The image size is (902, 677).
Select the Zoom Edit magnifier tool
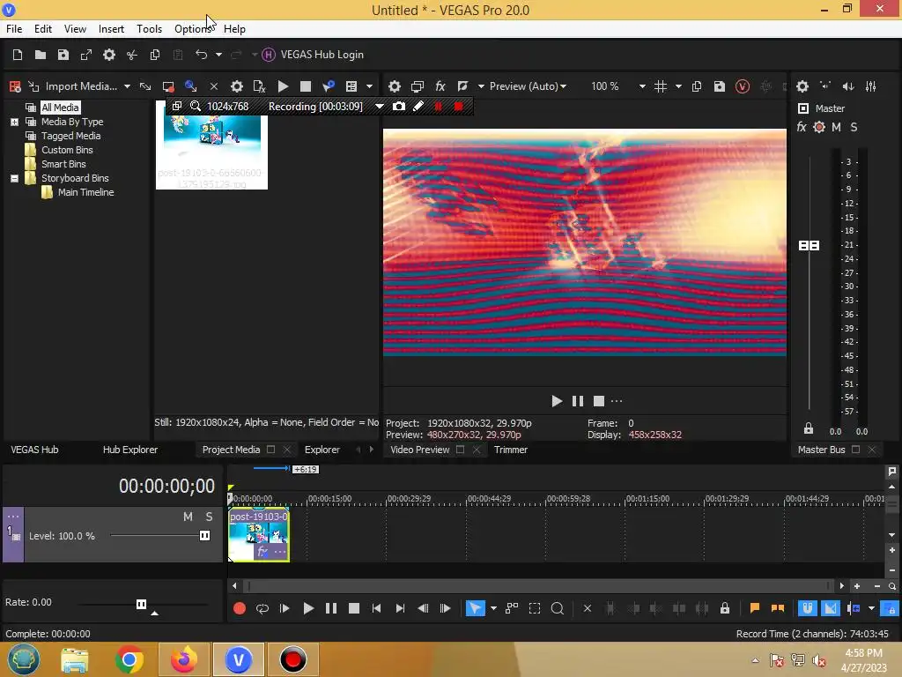pos(558,608)
